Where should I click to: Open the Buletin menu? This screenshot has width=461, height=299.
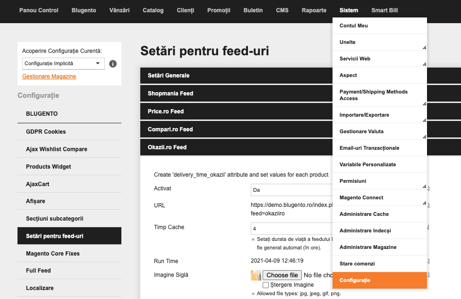[x=253, y=10]
